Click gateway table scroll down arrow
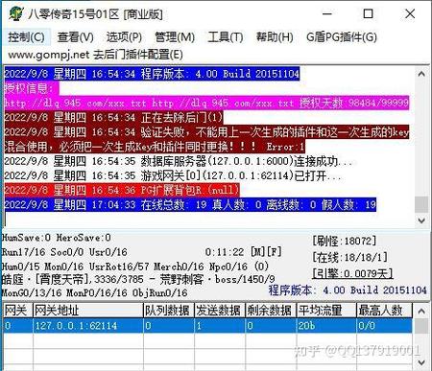The image size is (432, 371). pyautogui.click(x=421, y=362)
